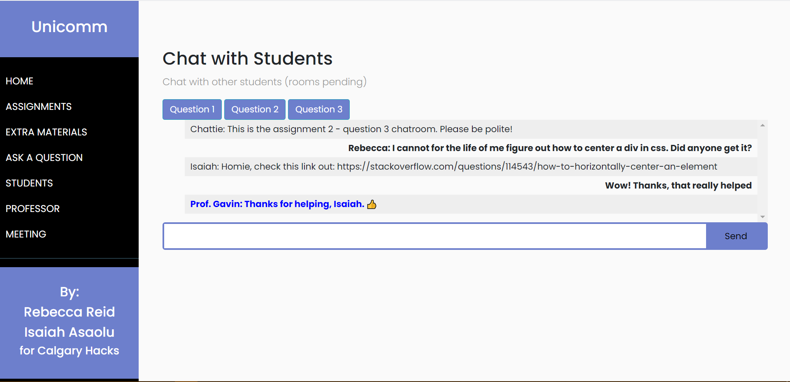Navigate to the STUDENTS page
Image resolution: width=790 pixels, height=382 pixels.
29,183
